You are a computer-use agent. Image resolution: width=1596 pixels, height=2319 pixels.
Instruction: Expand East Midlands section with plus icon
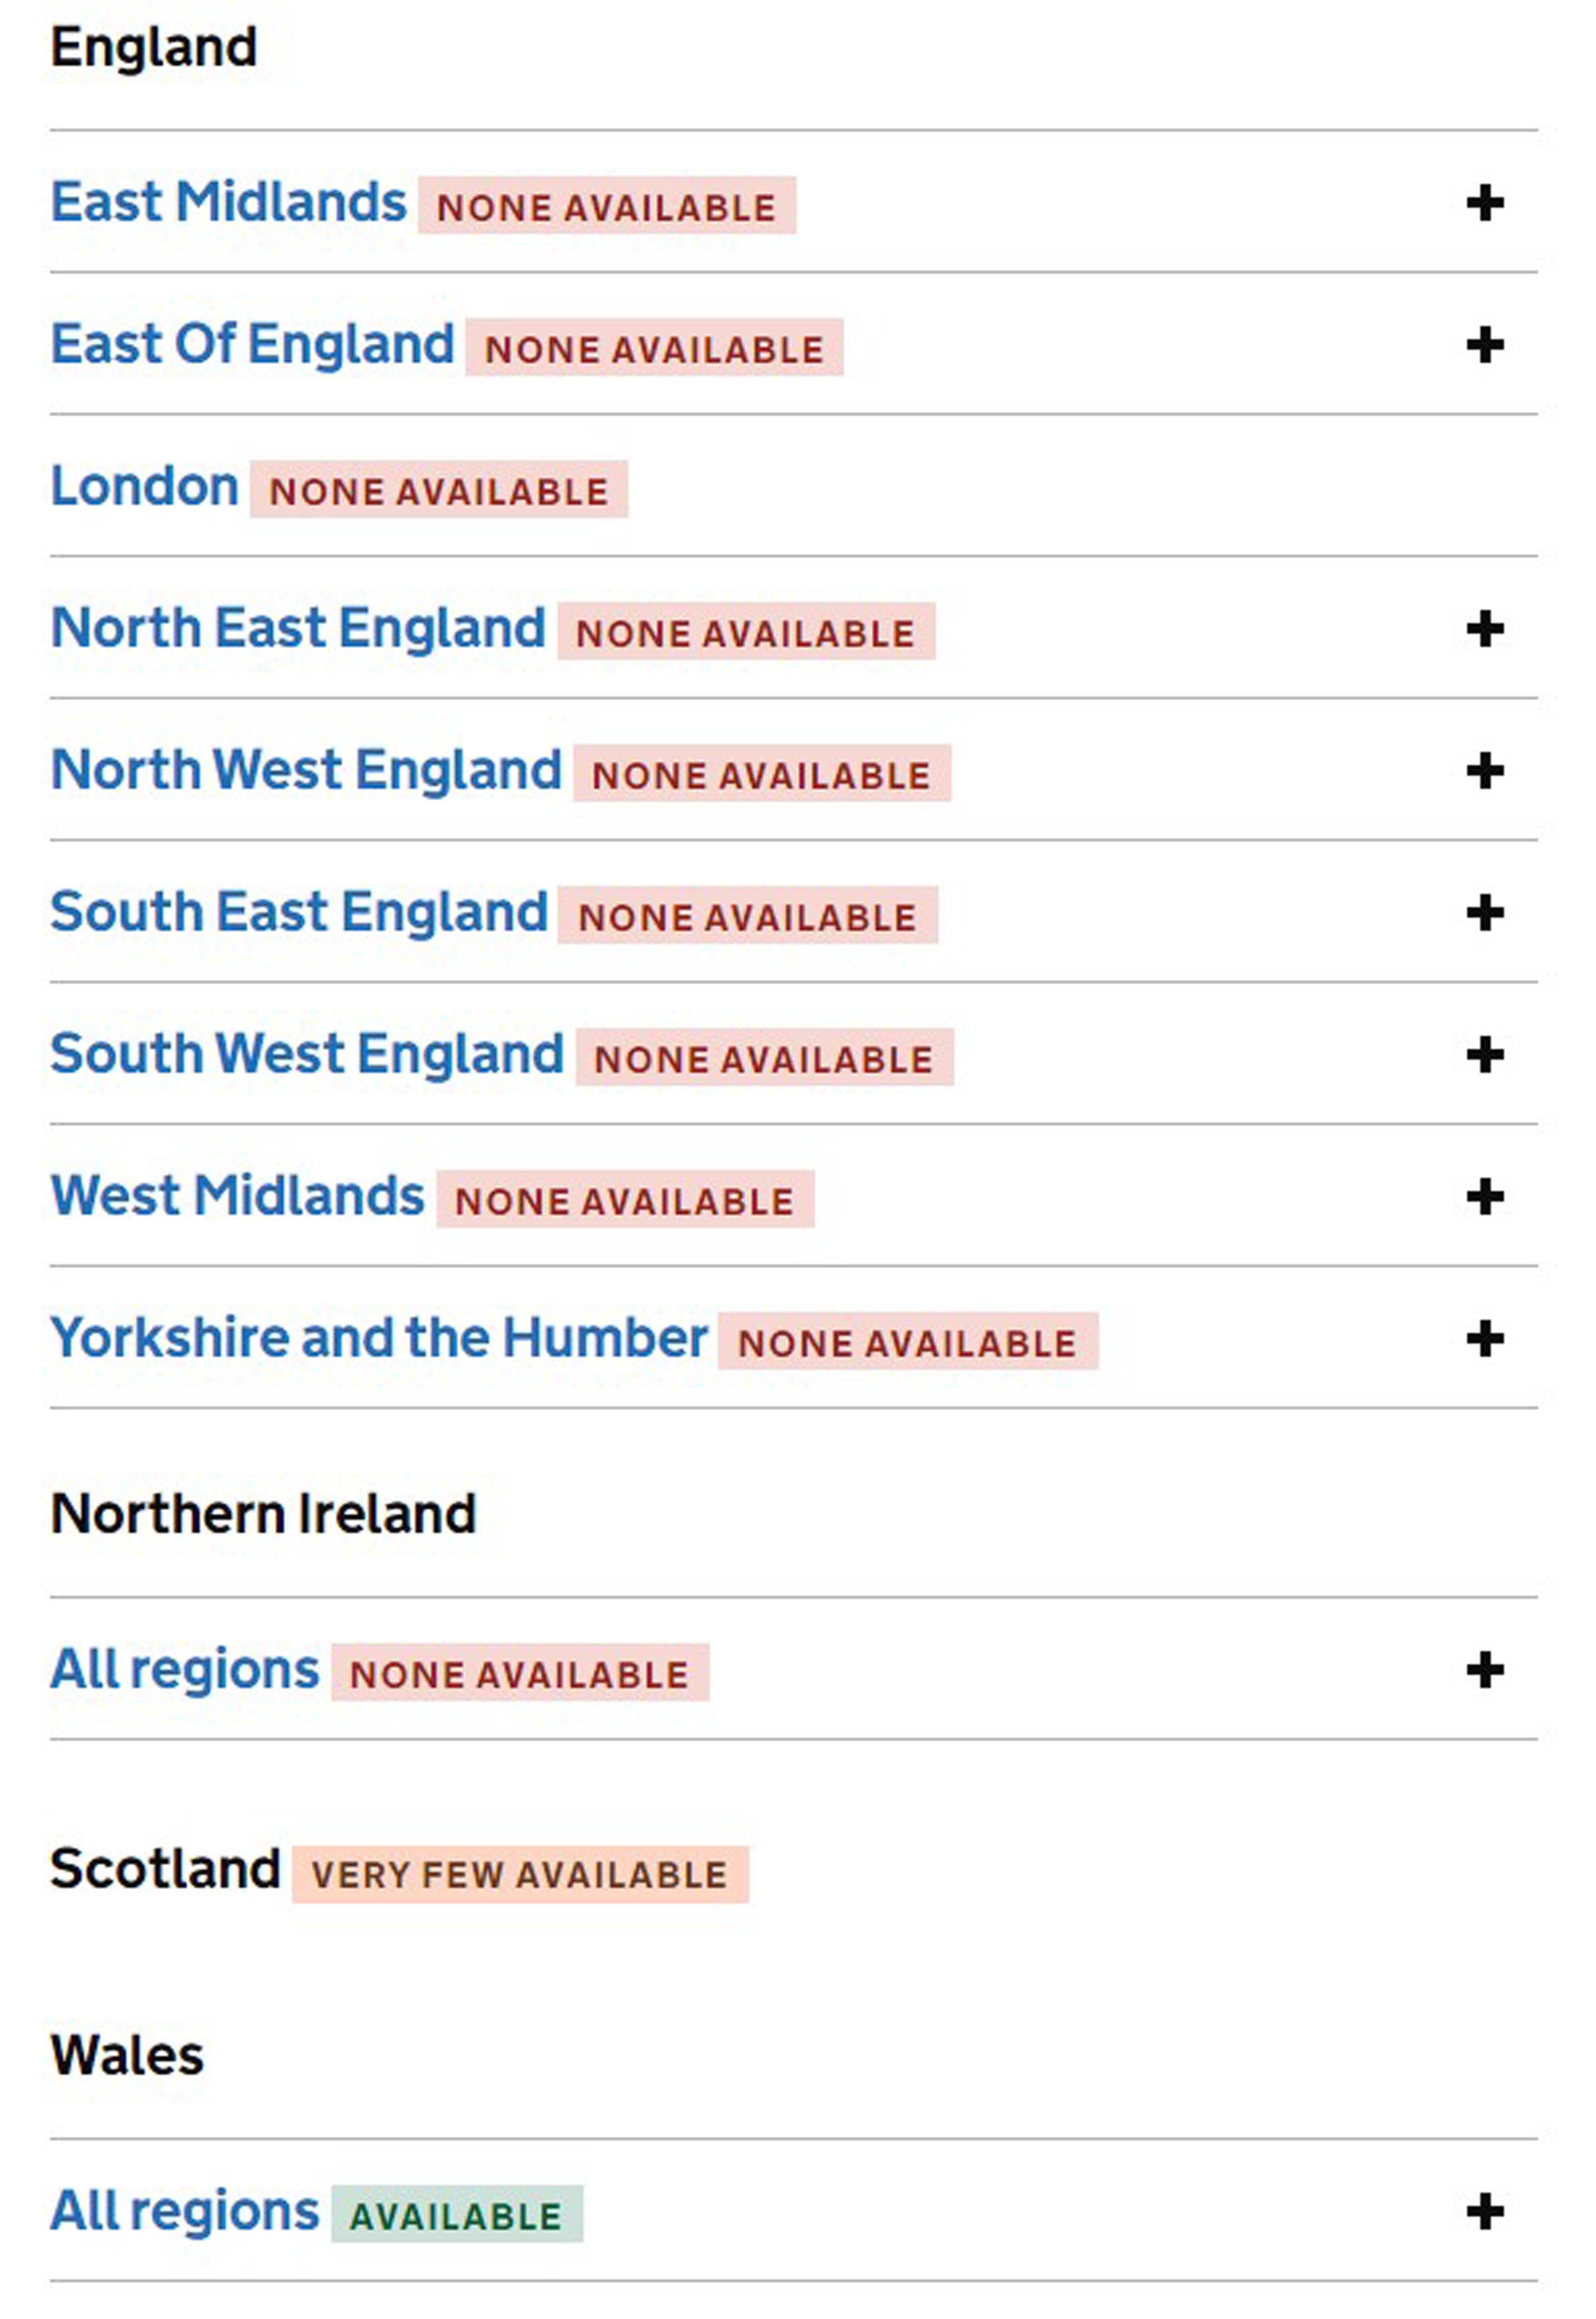point(1485,203)
